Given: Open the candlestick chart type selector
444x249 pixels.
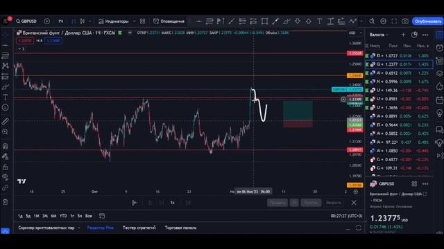Looking at the screenshot, I should 83,21.
